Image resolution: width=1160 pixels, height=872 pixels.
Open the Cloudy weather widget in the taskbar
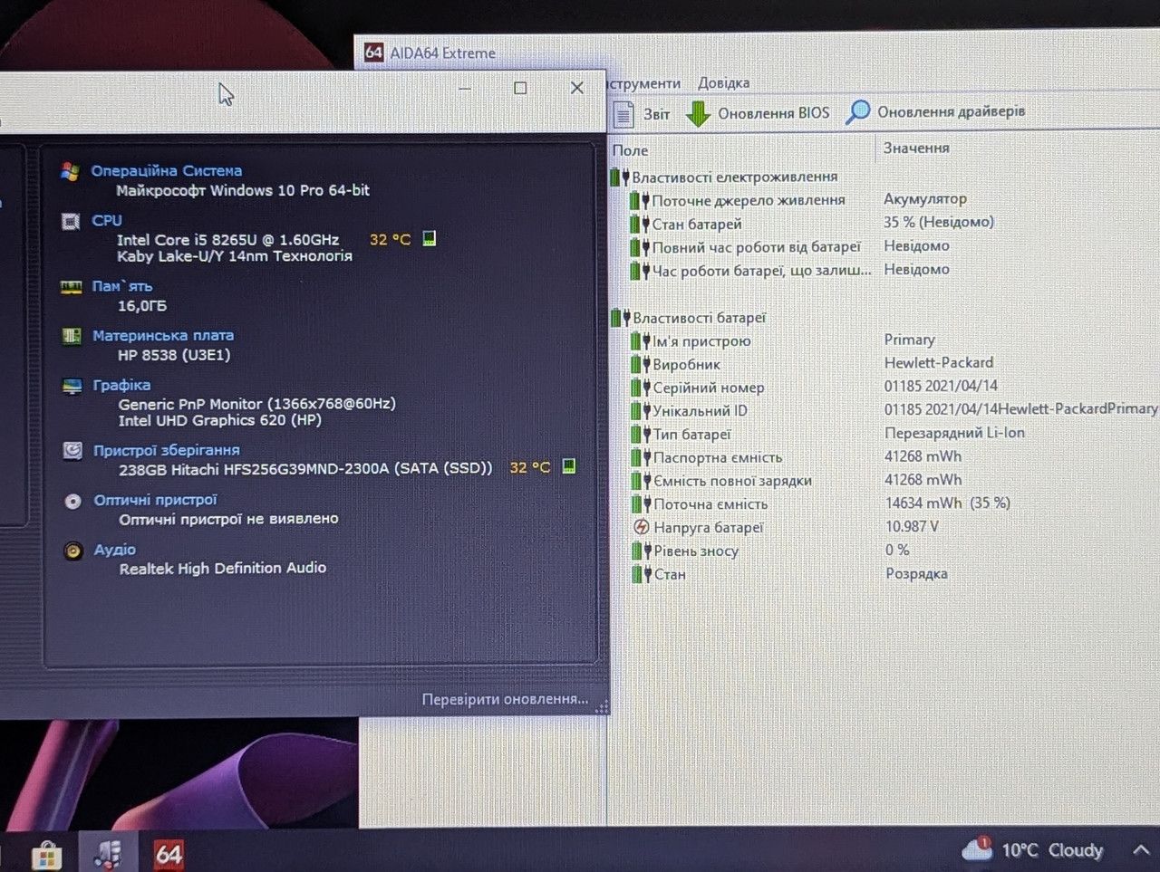pos(1032,849)
